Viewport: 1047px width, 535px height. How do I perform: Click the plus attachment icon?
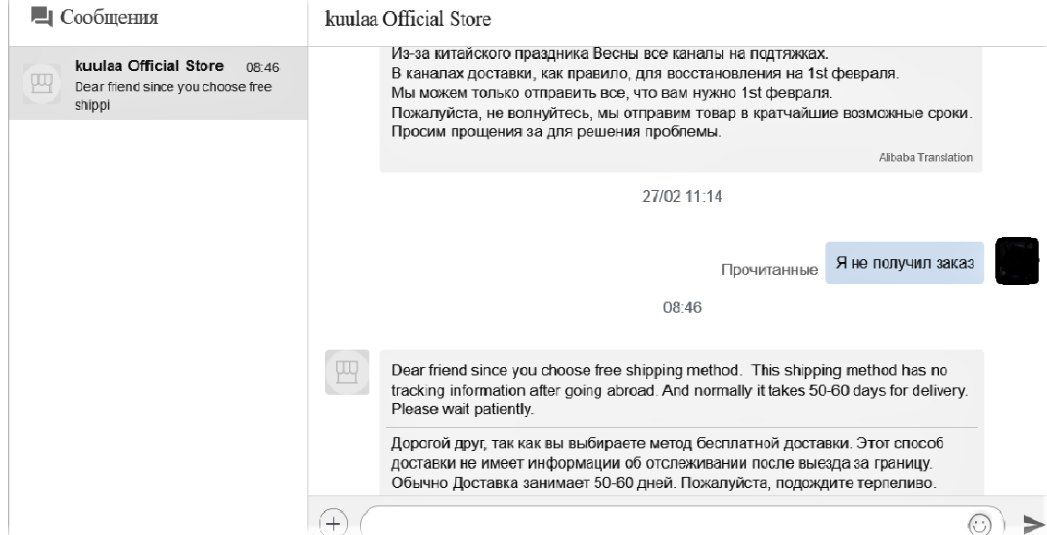[332, 521]
